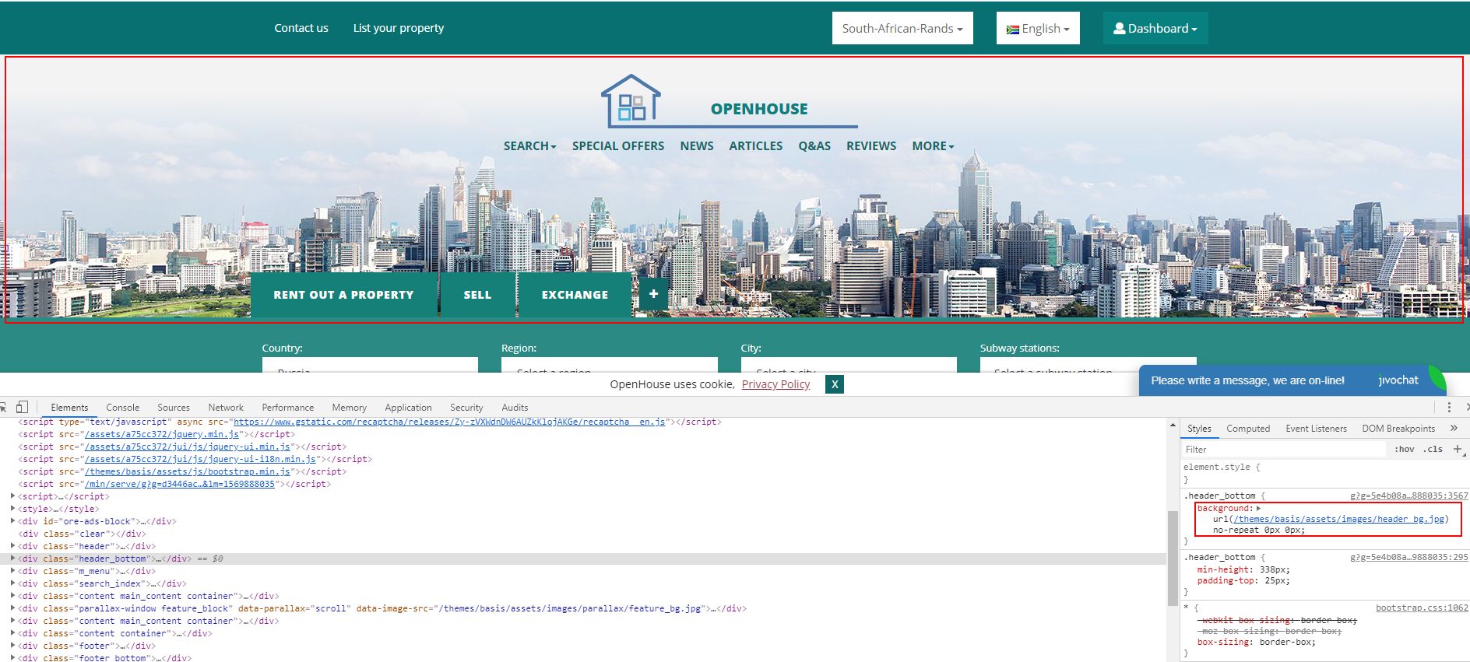Open the jivochat message widget

(x=1292, y=380)
